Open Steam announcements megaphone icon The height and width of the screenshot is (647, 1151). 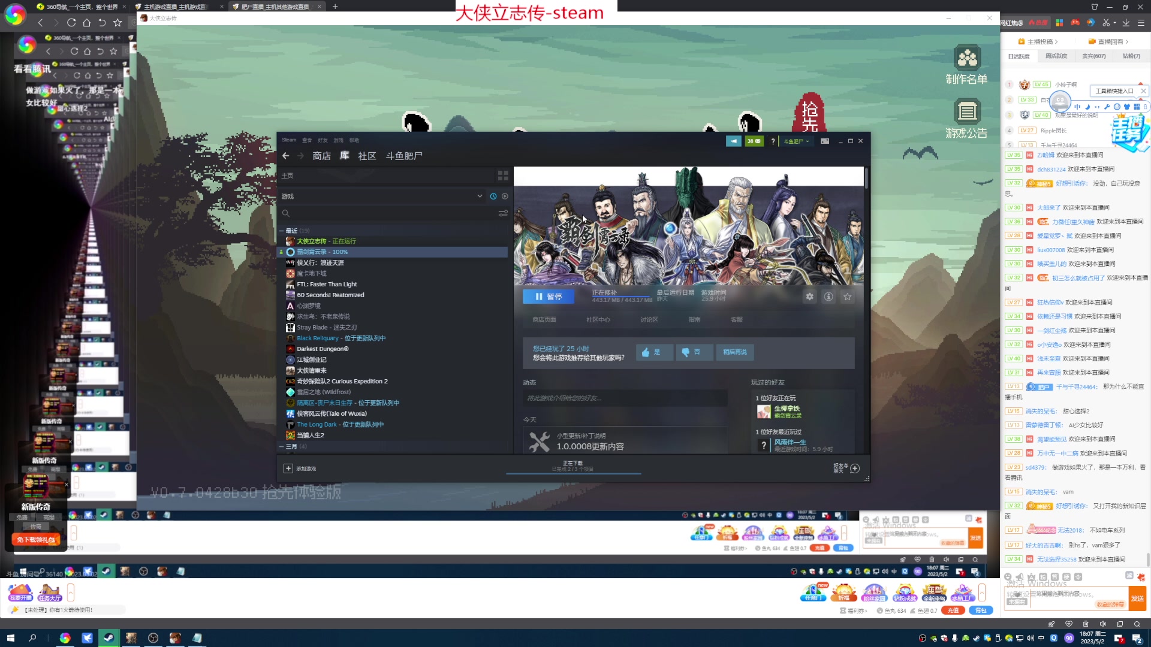tap(733, 141)
